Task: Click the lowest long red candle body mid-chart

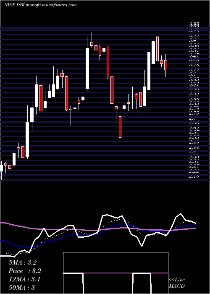Action: [120, 127]
